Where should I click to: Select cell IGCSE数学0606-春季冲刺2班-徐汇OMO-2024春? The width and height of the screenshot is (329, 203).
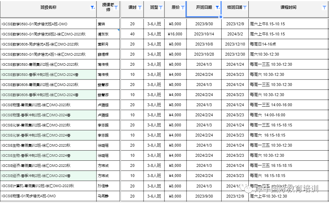(48, 95)
